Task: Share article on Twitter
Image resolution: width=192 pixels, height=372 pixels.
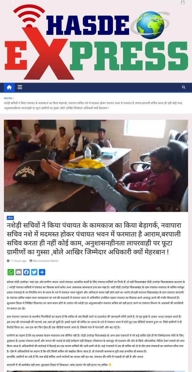Action: tap(34, 272)
